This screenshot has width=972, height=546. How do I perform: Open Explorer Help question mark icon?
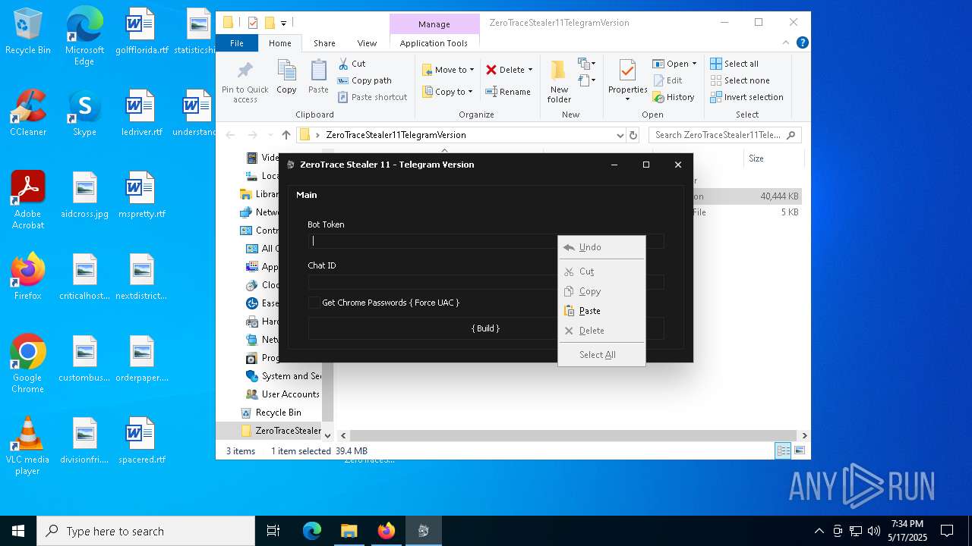(x=802, y=43)
